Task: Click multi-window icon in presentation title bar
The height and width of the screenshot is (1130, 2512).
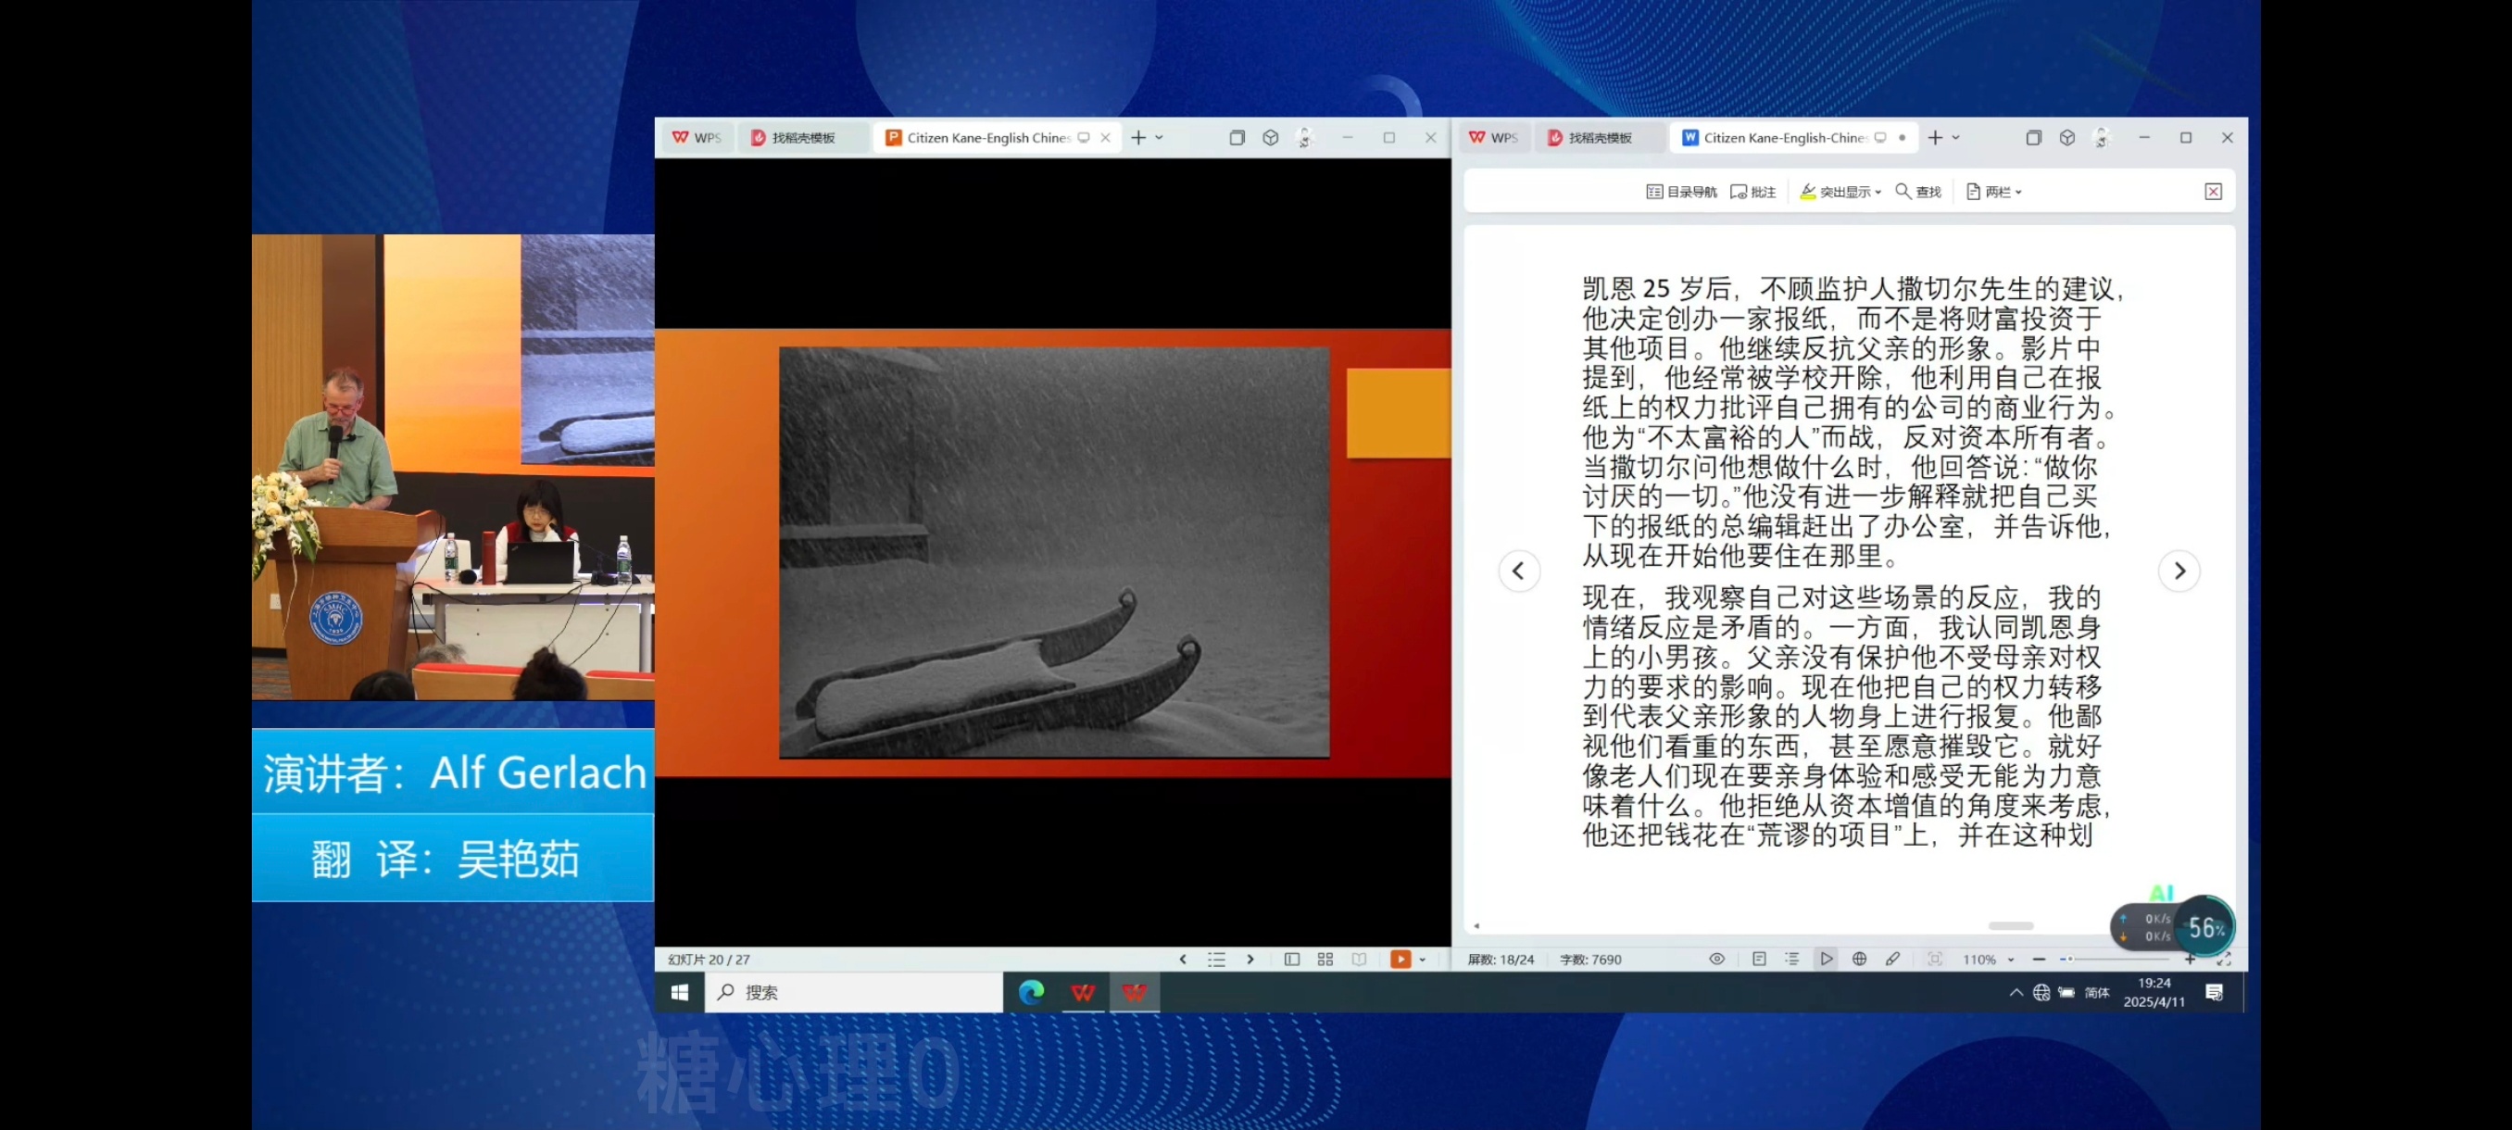Action: pyautogui.click(x=1237, y=138)
